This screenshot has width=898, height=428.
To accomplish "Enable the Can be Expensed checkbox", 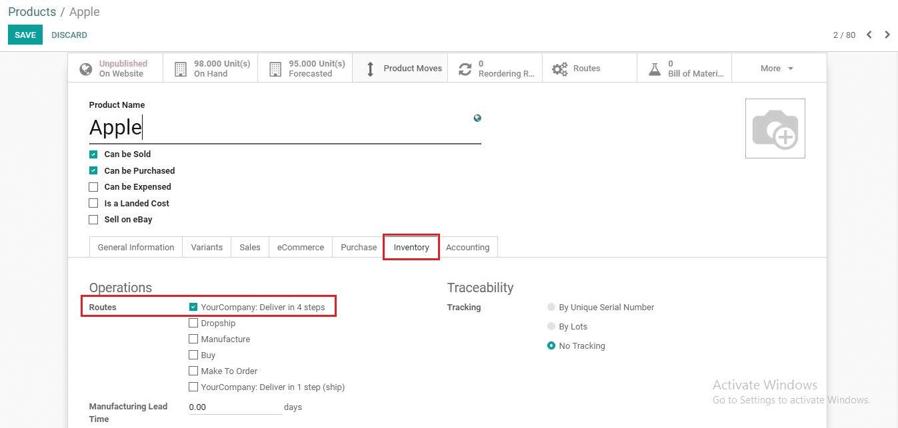I will tap(93, 187).
